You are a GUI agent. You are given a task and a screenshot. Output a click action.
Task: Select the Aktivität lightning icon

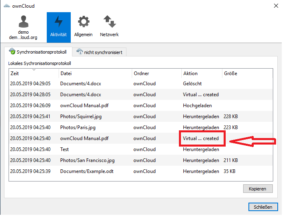pyautogui.click(x=59, y=22)
